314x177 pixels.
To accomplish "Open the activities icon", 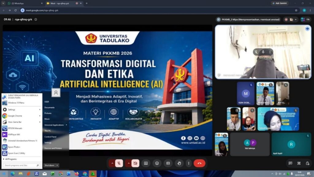I will pos(299,163).
